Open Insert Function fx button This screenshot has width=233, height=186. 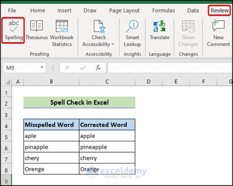(98, 68)
